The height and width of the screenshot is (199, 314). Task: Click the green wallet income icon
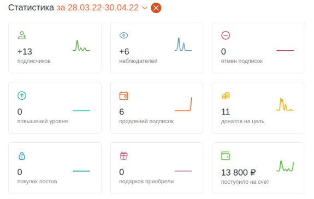pos(226,156)
